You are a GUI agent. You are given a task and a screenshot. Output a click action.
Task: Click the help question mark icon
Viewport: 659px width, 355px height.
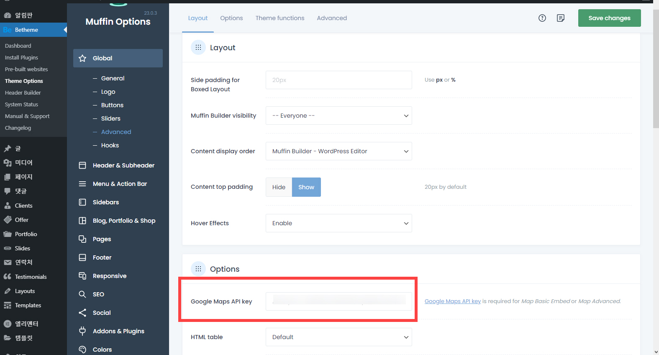click(x=542, y=18)
